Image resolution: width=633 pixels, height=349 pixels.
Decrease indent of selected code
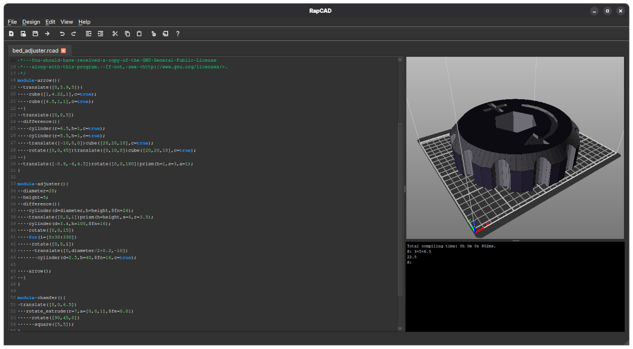point(89,34)
